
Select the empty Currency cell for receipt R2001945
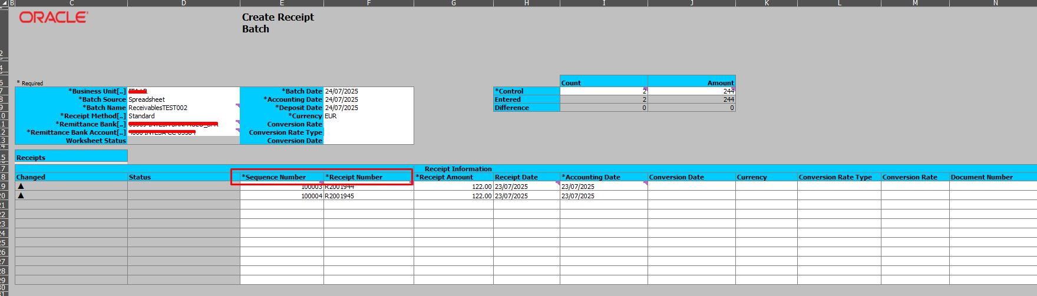(767, 195)
